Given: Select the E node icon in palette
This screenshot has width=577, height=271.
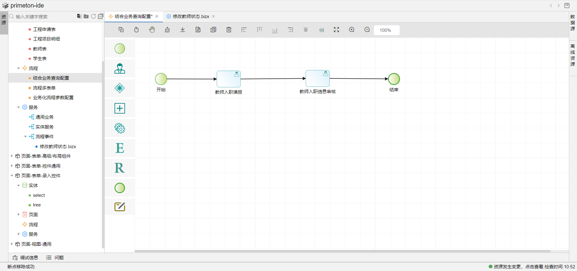Looking at the screenshot, I should [x=120, y=148].
